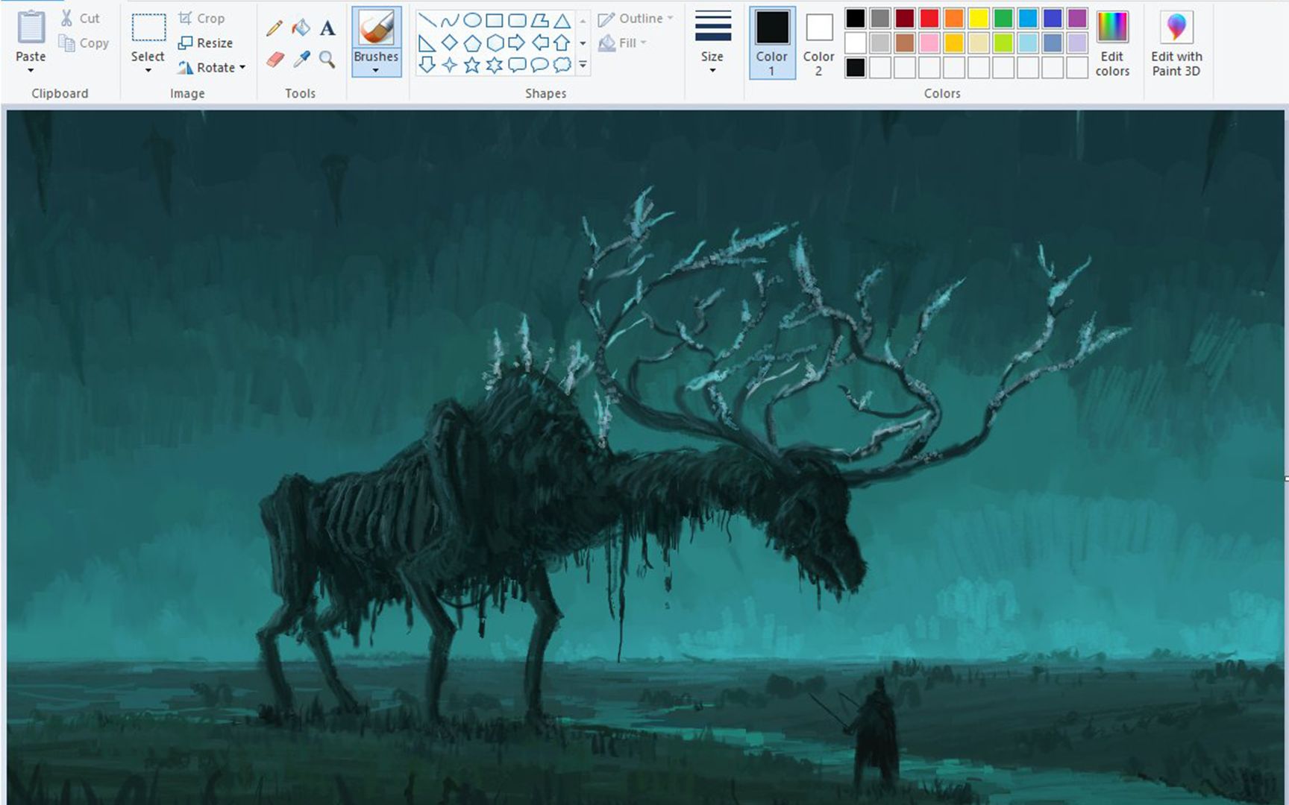
Task: Click the Paste clipboard button
Action: tap(31, 35)
